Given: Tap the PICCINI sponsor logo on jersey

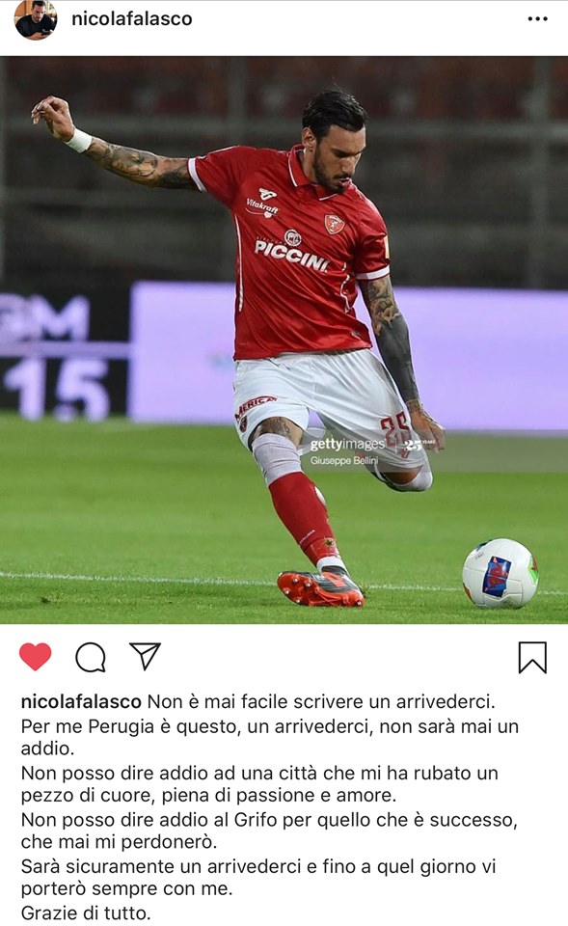Looking at the screenshot, I should coord(291,255).
